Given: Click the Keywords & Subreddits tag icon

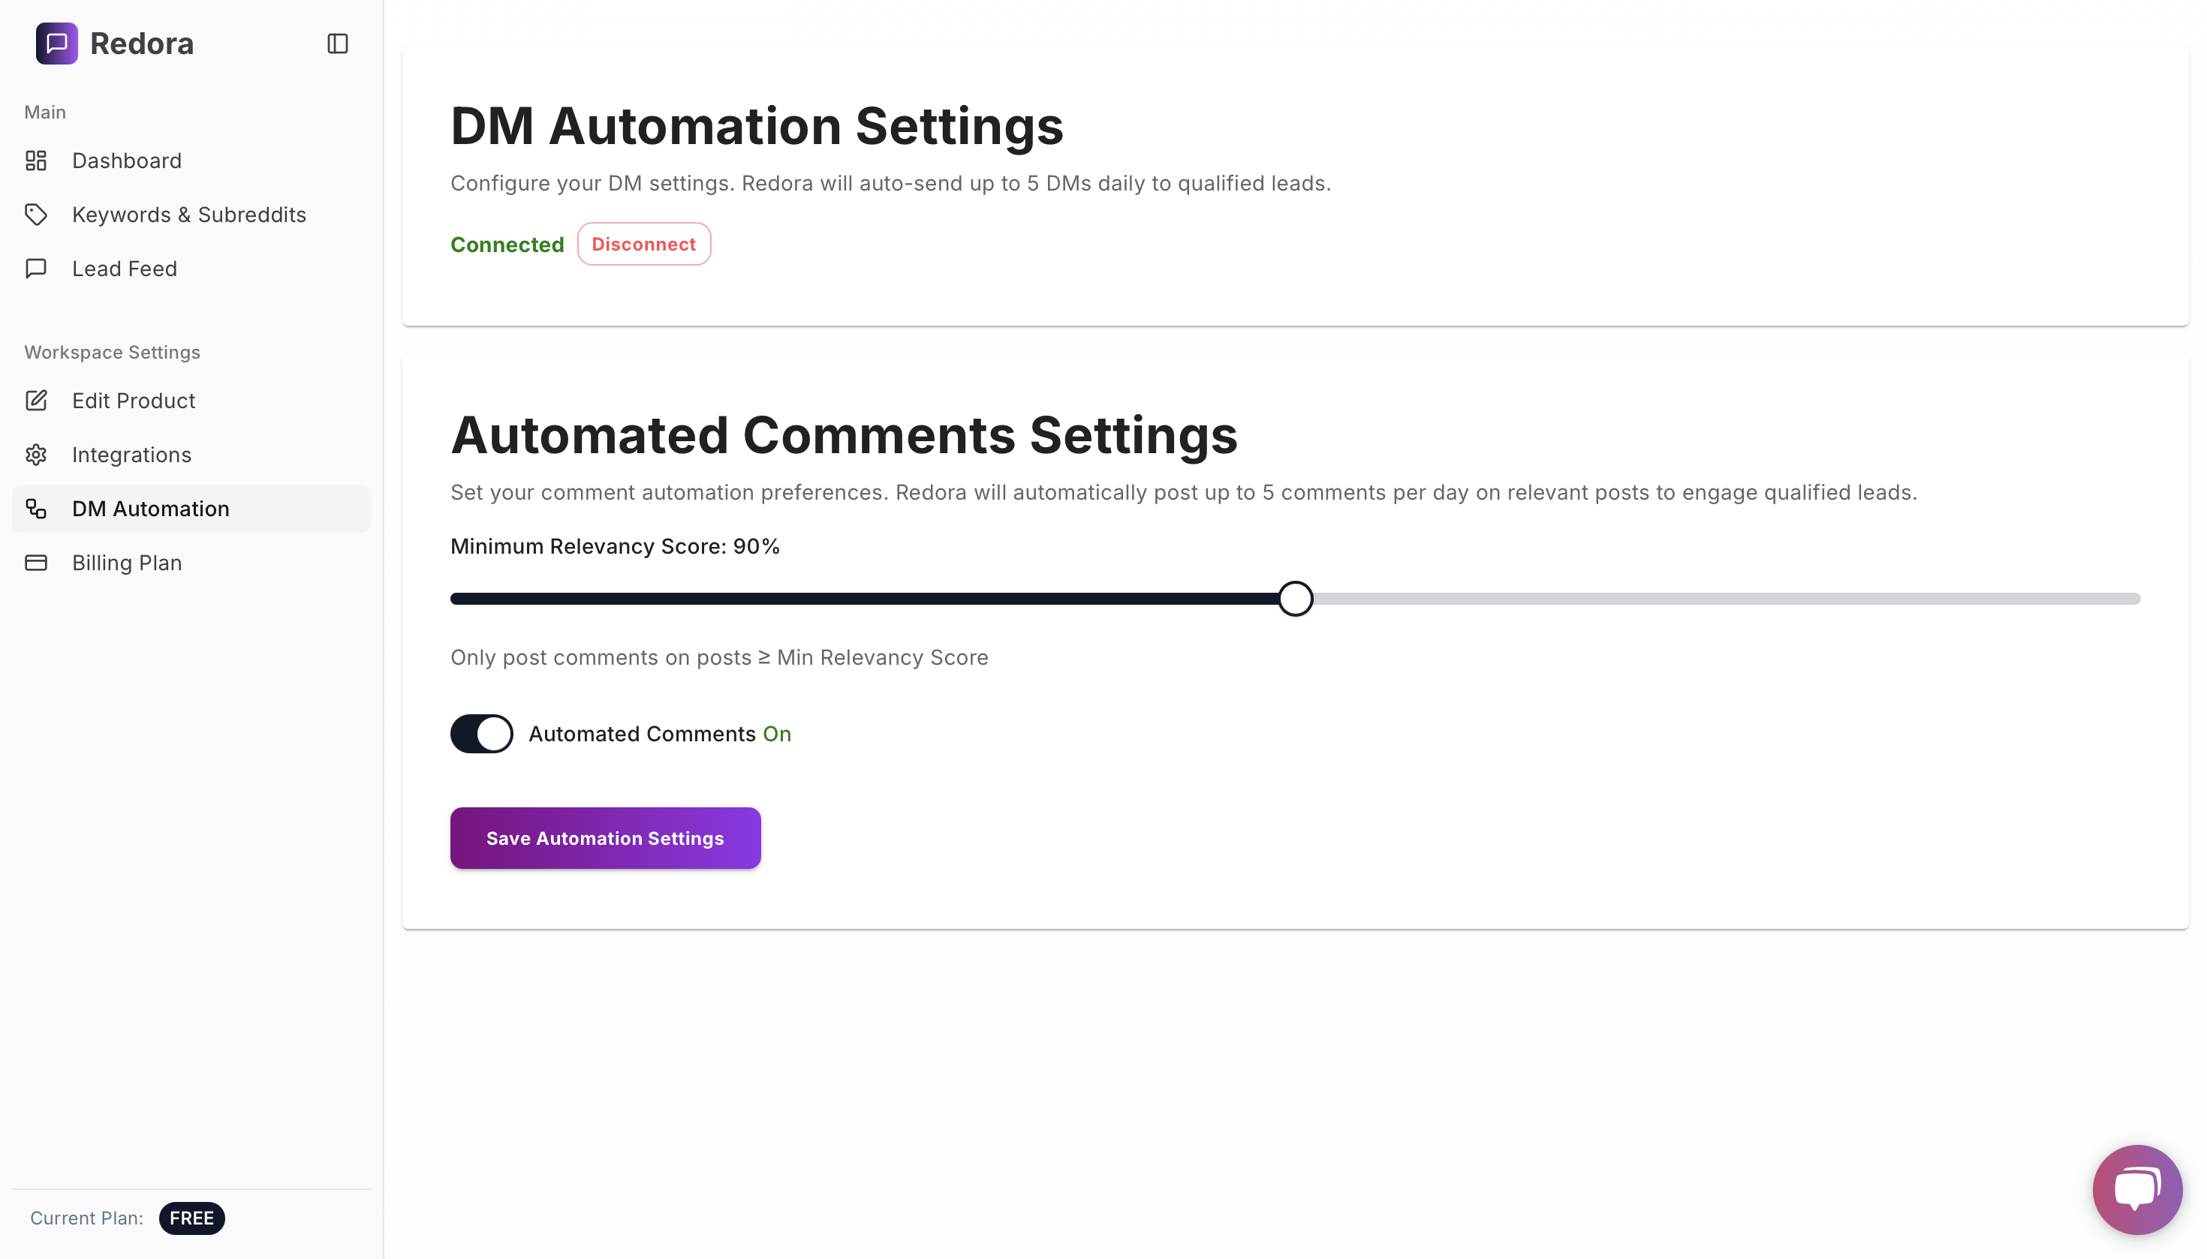Looking at the screenshot, I should [35, 215].
